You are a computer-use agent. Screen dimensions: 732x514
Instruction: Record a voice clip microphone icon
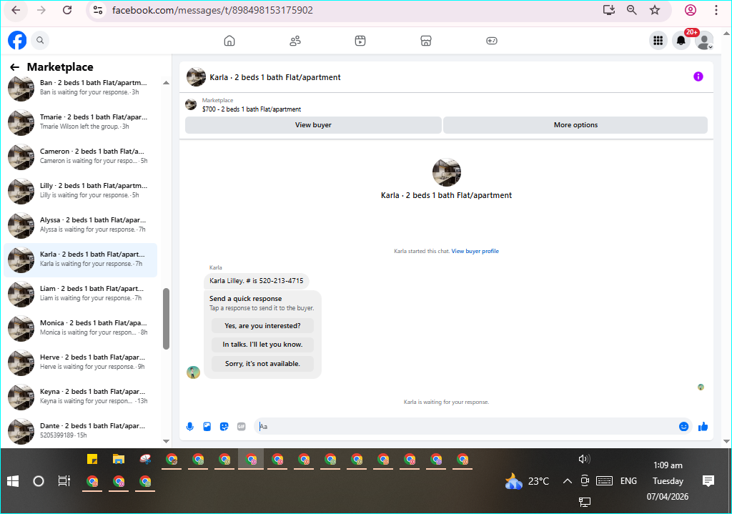coord(189,426)
